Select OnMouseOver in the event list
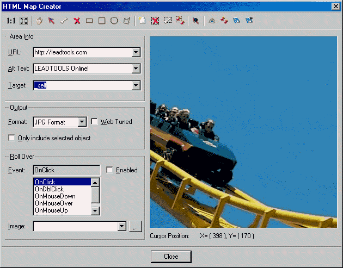The height and width of the screenshot is (268, 343). [x=63, y=203]
